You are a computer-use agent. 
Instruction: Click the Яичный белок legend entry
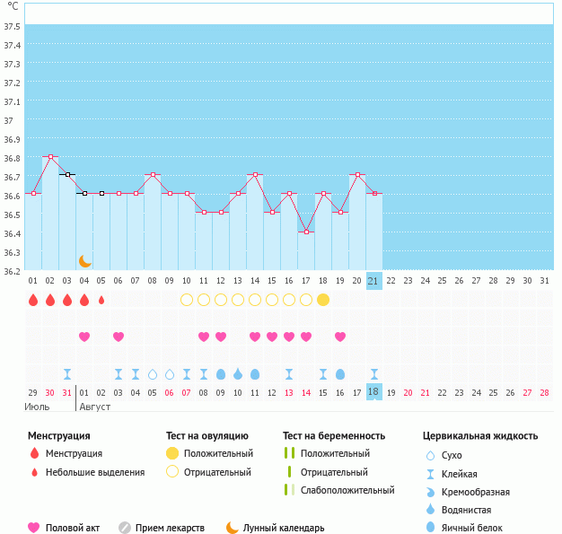[x=472, y=528]
